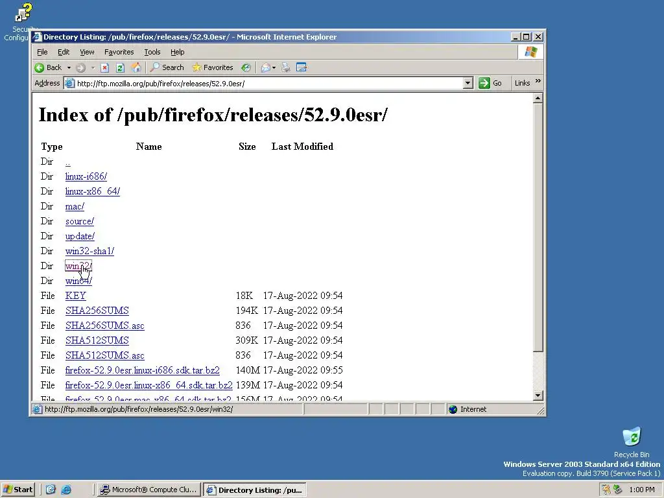Click the first system tray icon

[606, 490]
